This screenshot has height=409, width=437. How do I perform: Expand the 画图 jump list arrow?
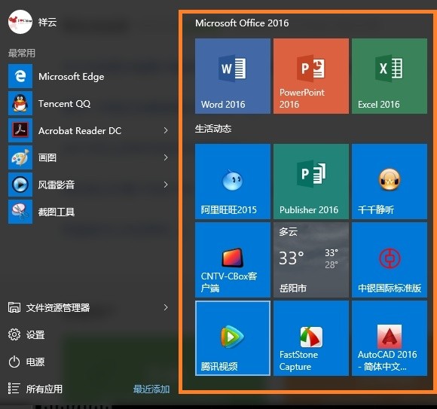pos(166,157)
